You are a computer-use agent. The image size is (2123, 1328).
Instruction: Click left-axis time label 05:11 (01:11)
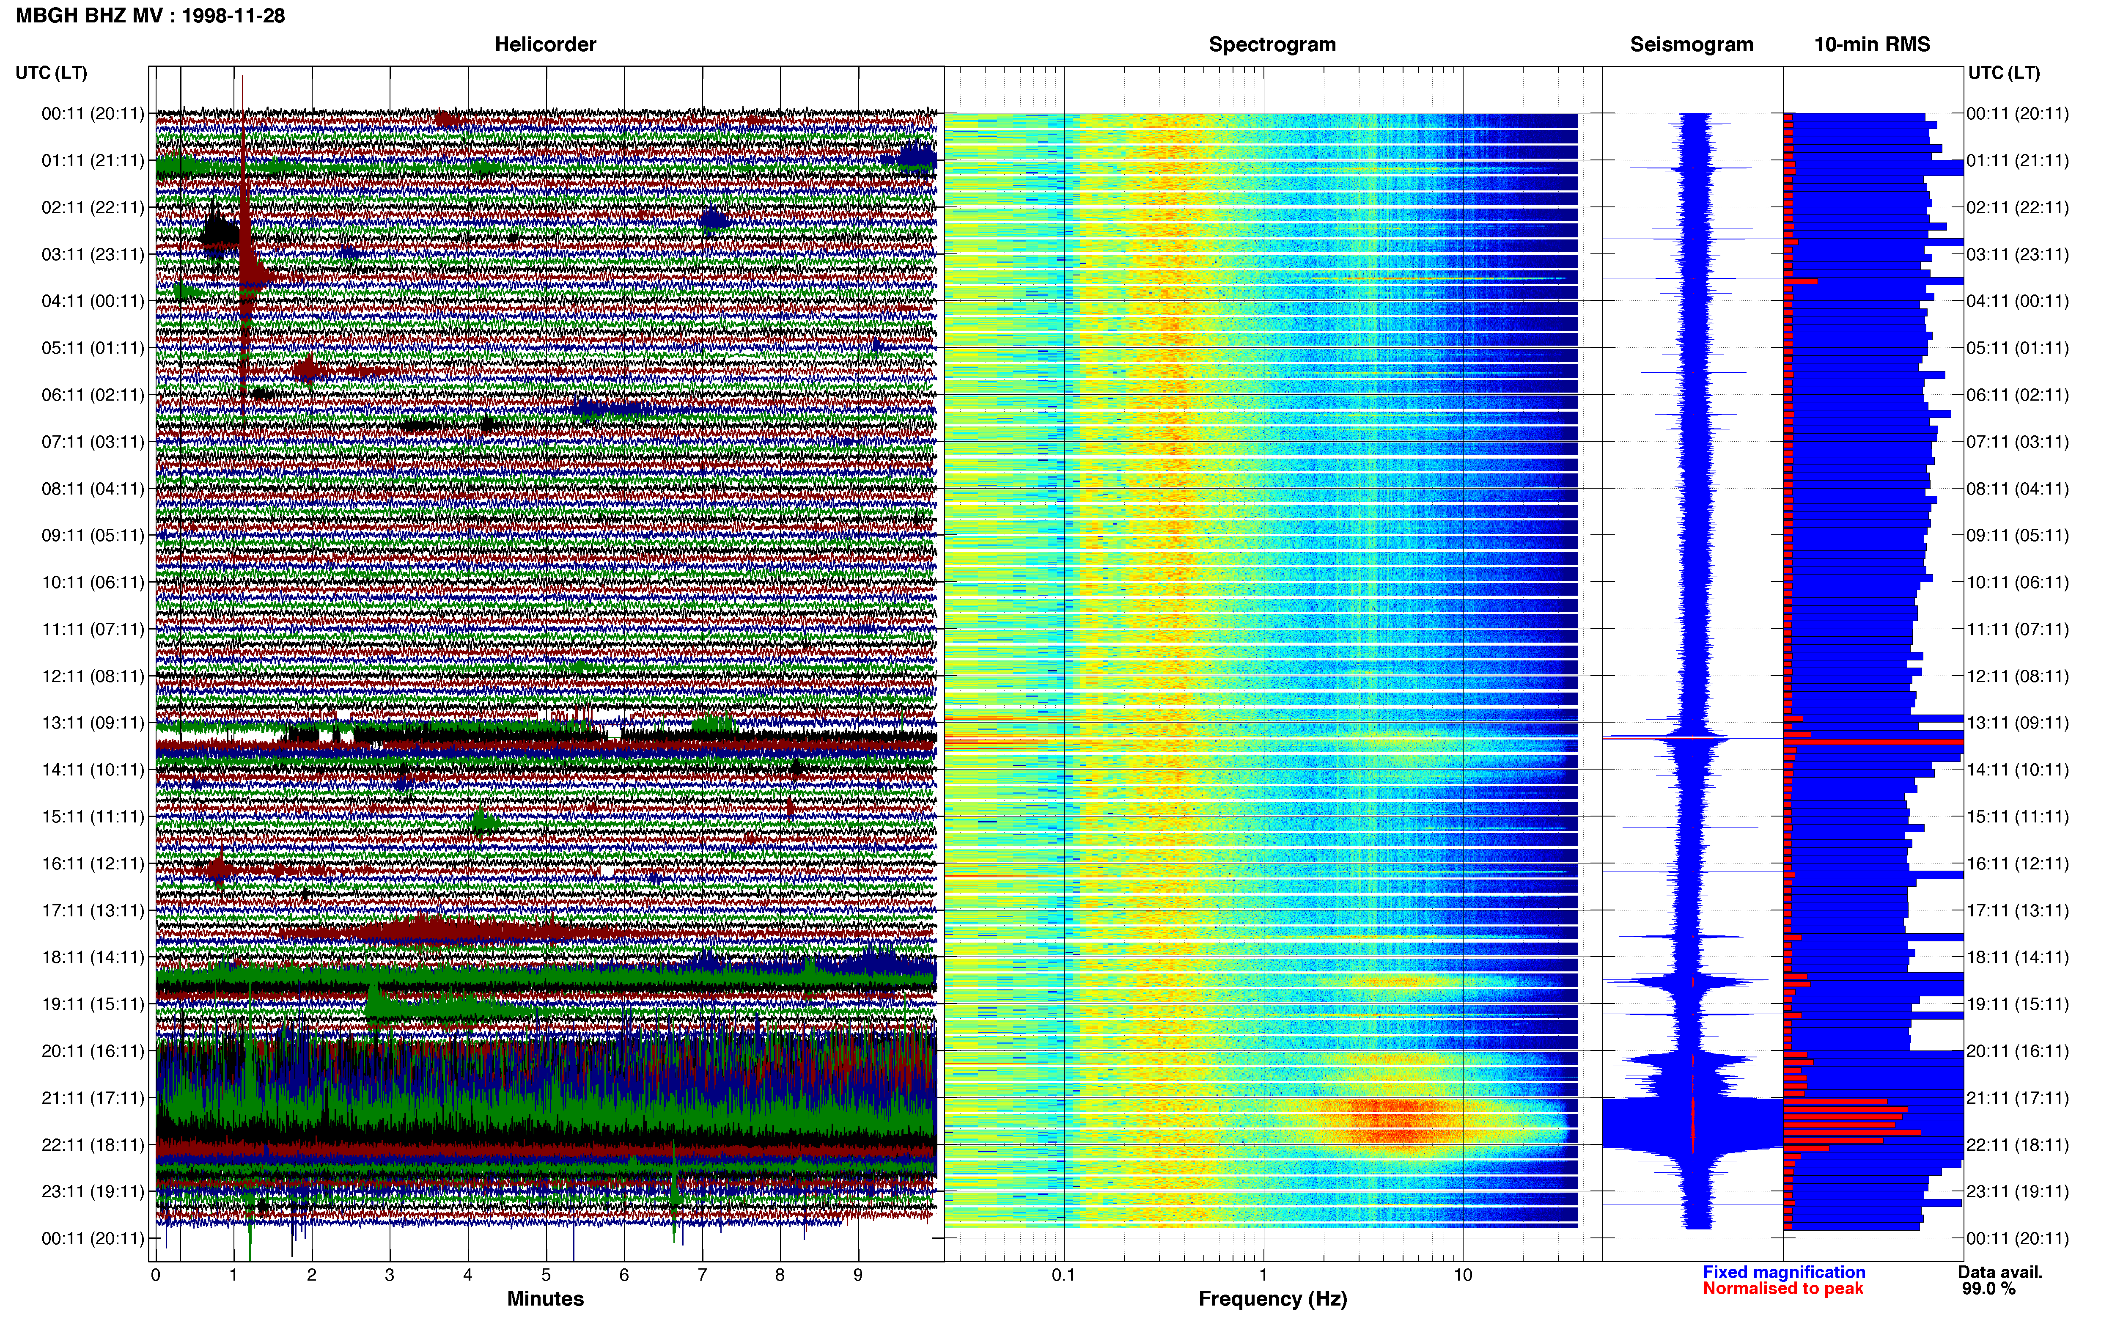tap(93, 348)
